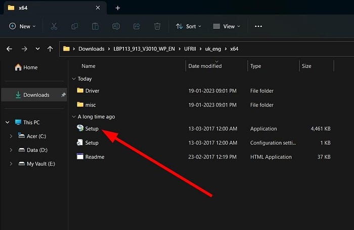Select the x64 tab
This screenshot has height=230, width=354.
point(54,8)
